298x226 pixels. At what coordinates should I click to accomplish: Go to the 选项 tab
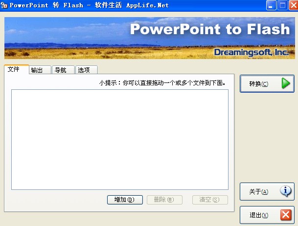(87, 70)
